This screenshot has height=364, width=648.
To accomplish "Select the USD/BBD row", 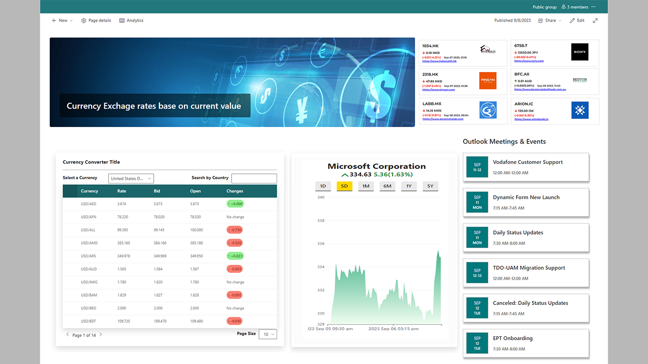I will (x=170, y=308).
